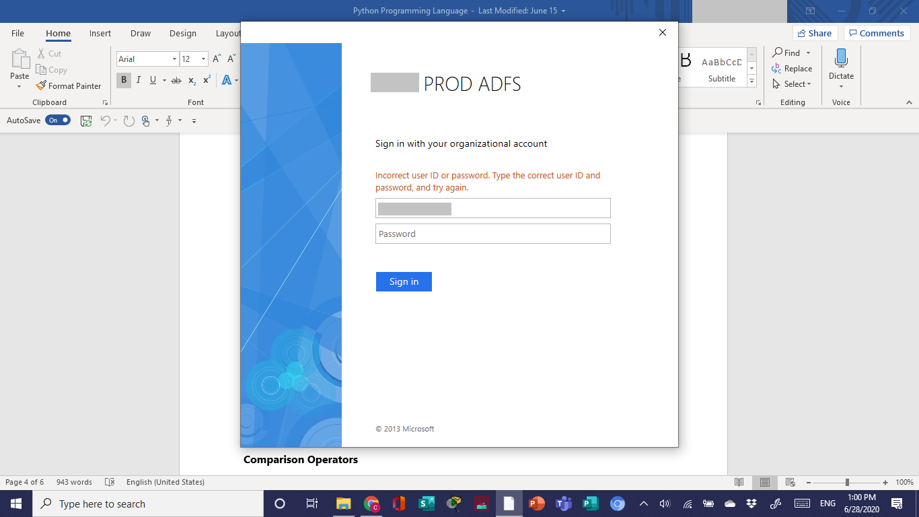Click the Find button in Editing group
Viewport: 919px width, 517px height.
point(786,53)
